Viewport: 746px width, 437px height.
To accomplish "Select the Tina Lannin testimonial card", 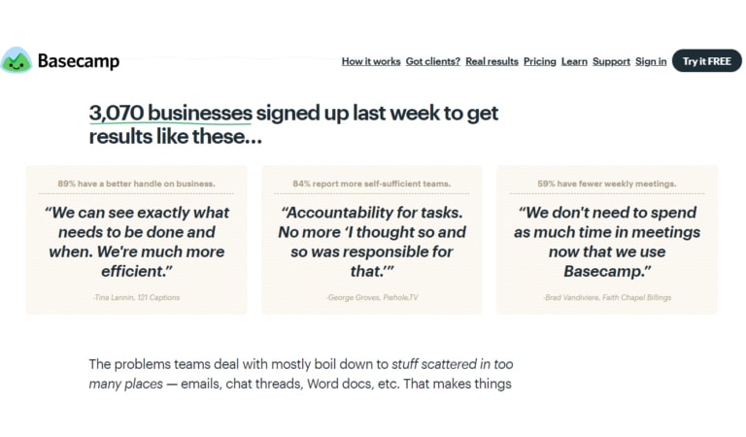I will pos(137,240).
